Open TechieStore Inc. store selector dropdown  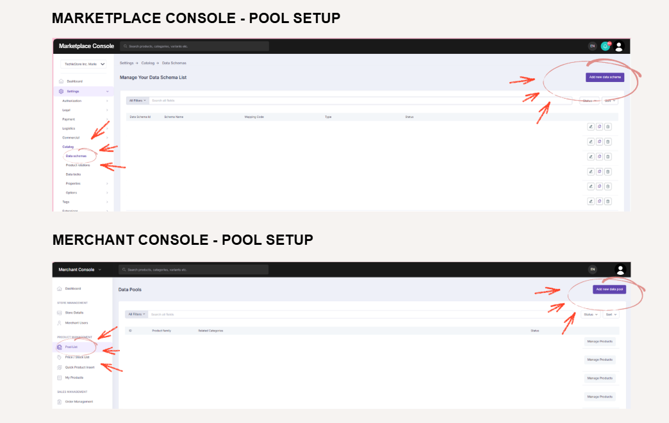pos(85,64)
